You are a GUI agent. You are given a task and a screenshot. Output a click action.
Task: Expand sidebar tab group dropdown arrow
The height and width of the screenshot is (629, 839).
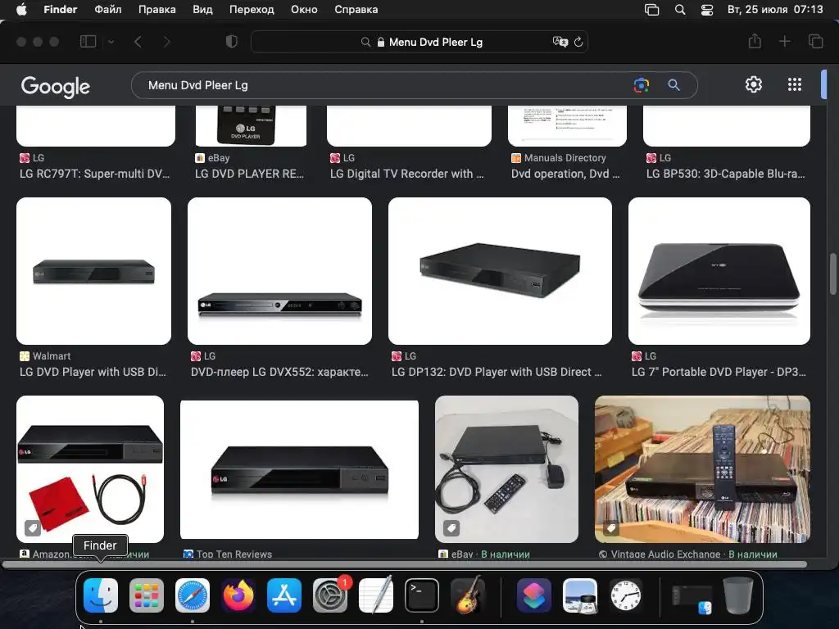111,42
